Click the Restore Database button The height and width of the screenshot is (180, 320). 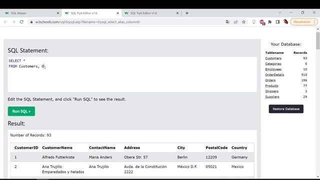coord(286,109)
